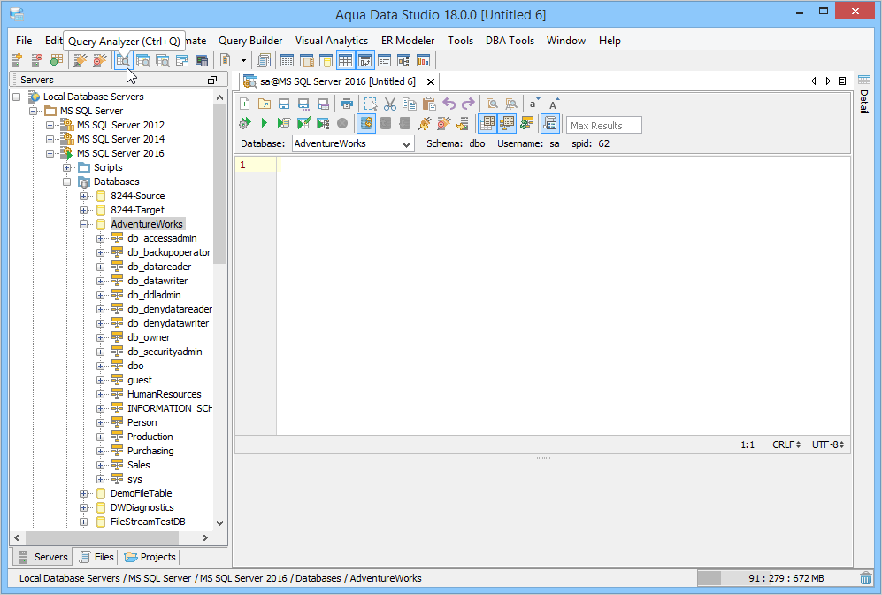Screen dimensions: 882x595
Task: Select the Sales schema in the tree
Action: click(x=138, y=465)
